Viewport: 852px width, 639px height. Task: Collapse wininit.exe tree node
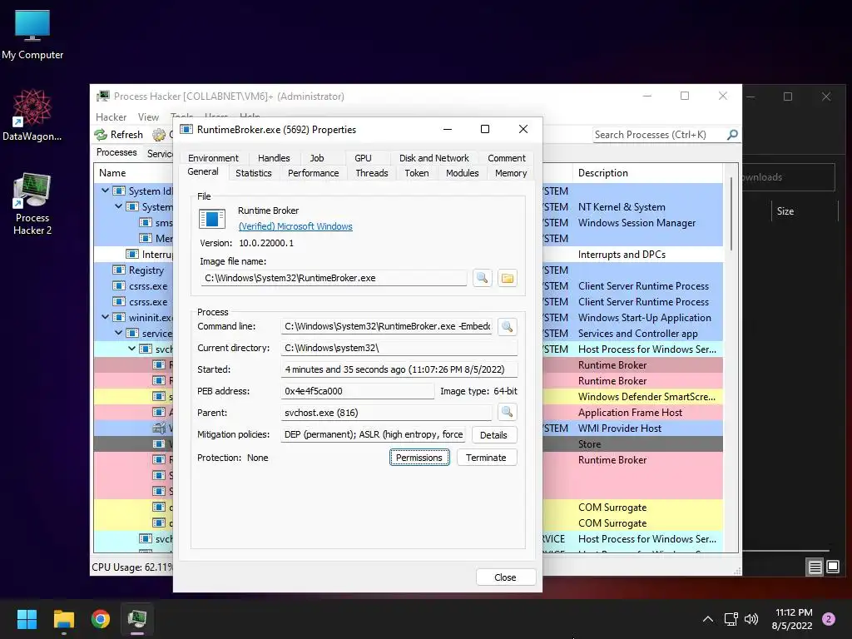105,317
